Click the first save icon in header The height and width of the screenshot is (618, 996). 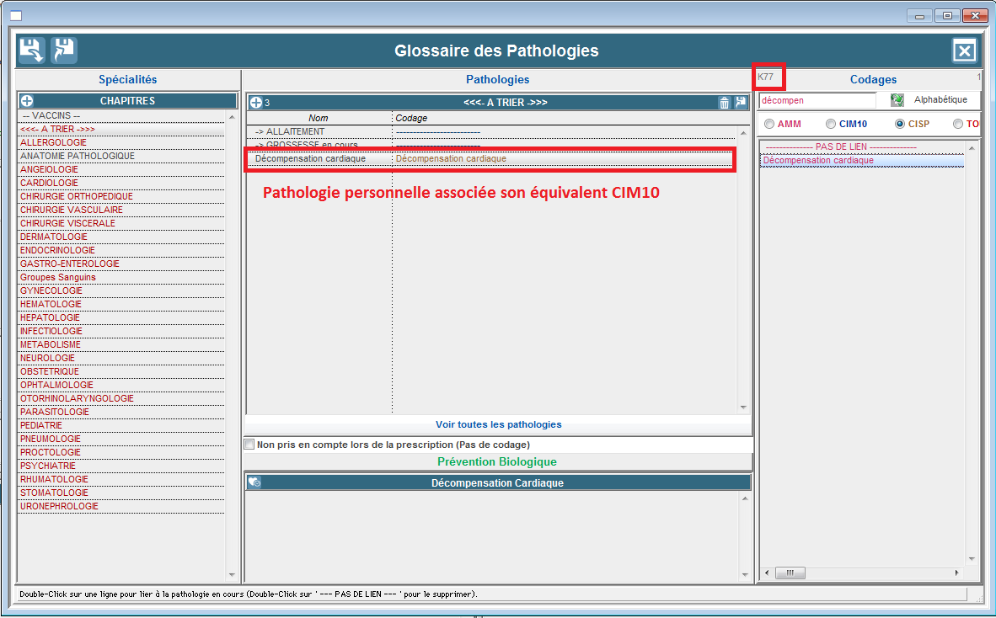point(32,51)
